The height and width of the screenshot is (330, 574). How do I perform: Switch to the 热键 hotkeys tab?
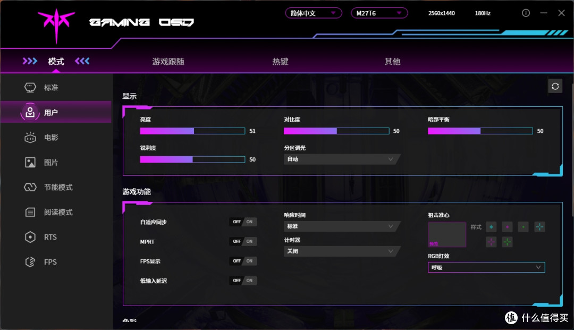point(281,62)
